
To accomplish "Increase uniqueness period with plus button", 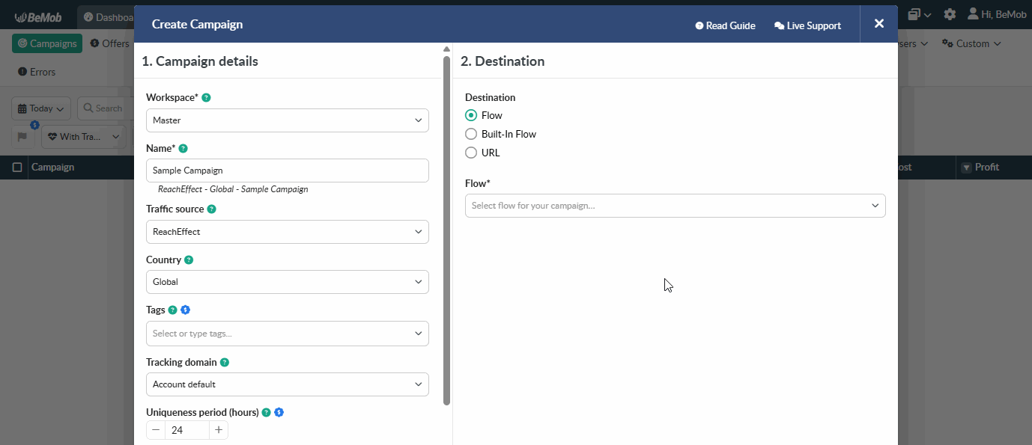I will coord(219,430).
